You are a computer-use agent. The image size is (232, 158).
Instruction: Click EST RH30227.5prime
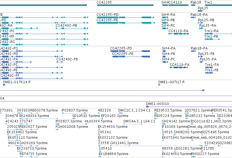(x=194, y=157)
